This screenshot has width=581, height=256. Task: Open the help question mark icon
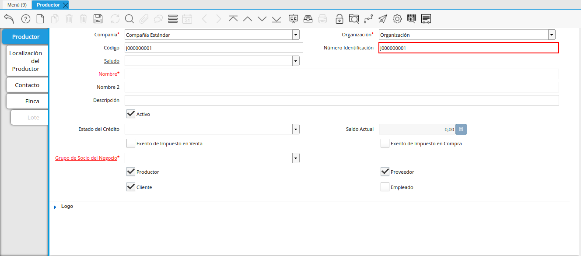point(26,19)
